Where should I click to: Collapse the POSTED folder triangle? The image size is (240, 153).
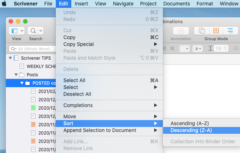(x=22, y=83)
